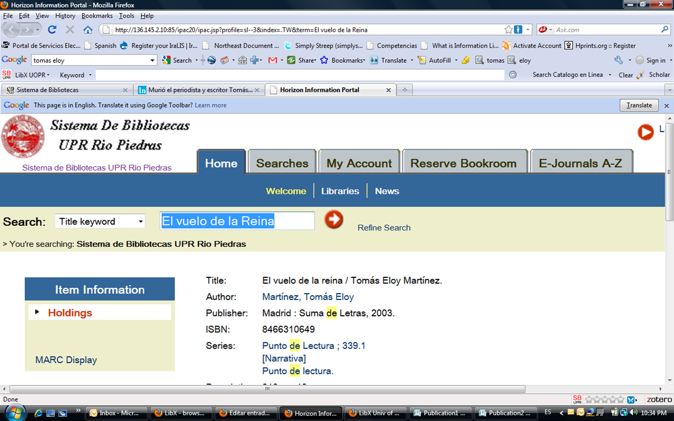This screenshot has height=421, width=674.
Task: Click the Windows Start orb
Action: coord(14,412)
